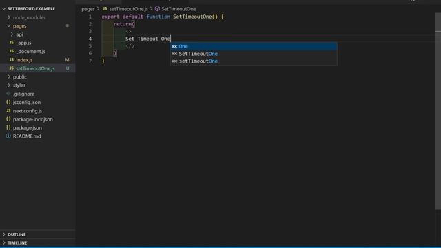Click the JS icon of setTimeoutOne.js in explorer
441x248 pixels.
coord(12,68)
